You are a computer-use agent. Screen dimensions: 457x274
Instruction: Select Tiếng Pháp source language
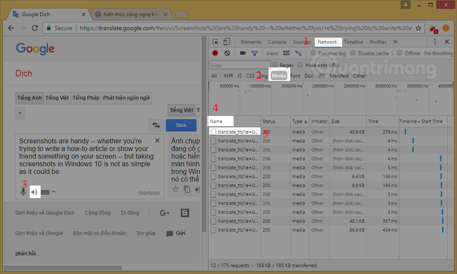click(x=86, y=98)
